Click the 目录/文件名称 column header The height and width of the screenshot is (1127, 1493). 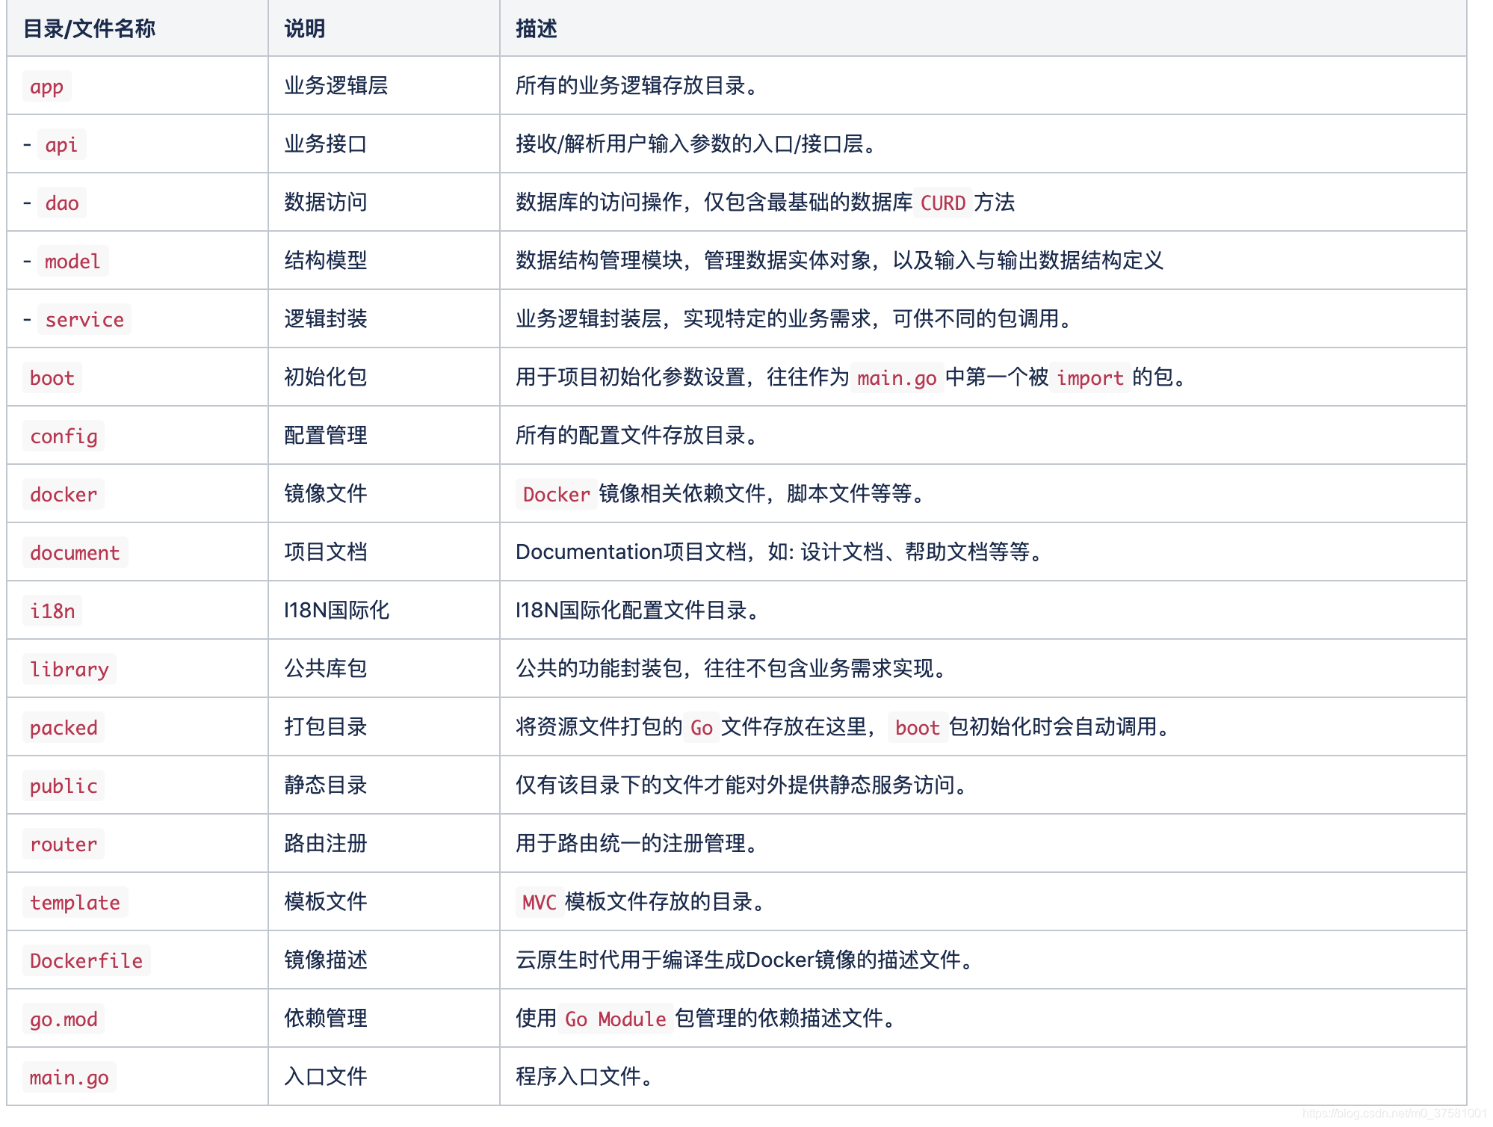(x=90, y=30)
